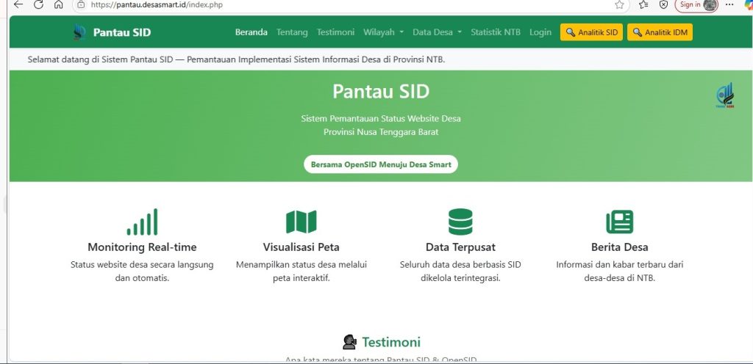Click the Visualisasi Peta map icon
The height and width of the screenshot is (364, 753).
[301, 222]
